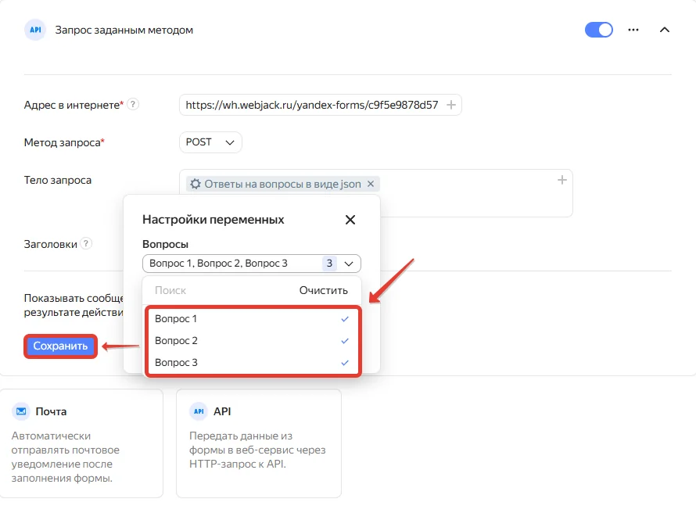The image size is (696, 513).
Task: Click the plus icon in the request body field
Action: point(562,180)
